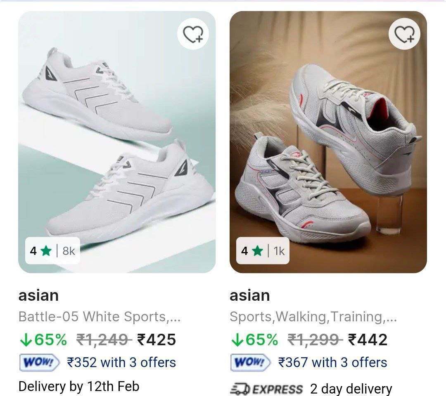Click the green 65% discount arrow near ₹442
The image size is (446, 396).
237,340
